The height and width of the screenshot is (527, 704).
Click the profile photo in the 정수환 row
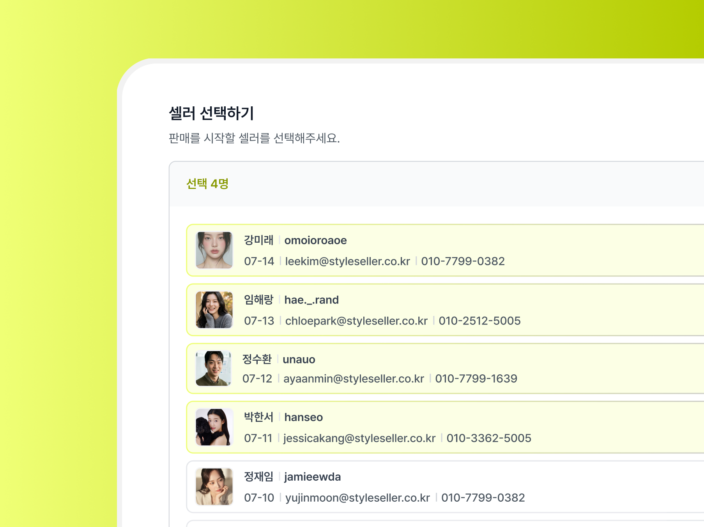[213, 368]
